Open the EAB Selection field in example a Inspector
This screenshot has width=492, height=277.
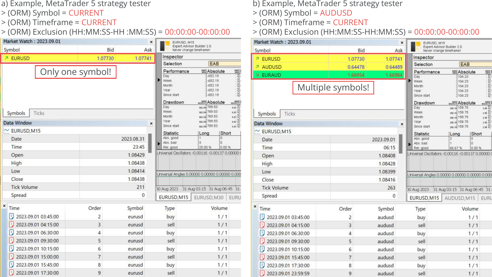(225, 64)
